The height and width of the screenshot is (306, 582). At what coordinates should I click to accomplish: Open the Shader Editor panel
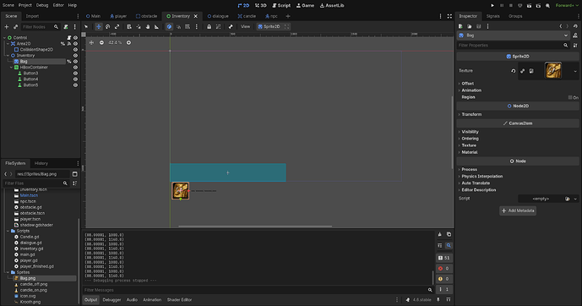(179, 300)
